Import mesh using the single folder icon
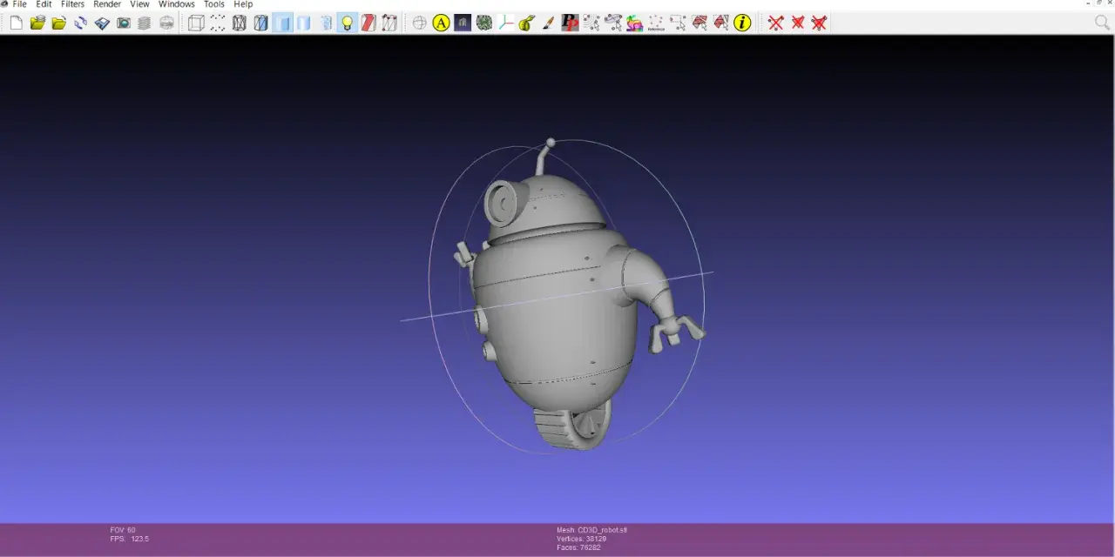Image resolution: width=1115 pixels, height=557 pixels. (58, 23)
